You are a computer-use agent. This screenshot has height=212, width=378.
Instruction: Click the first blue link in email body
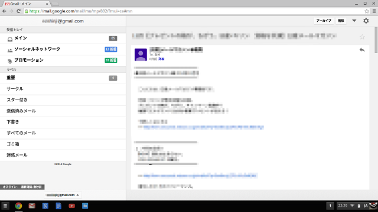[x=203, y=127]
